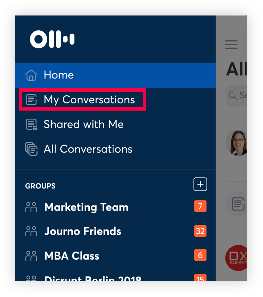The image size is (263, 297).
Task: Open the Marketing Team group
Action: 86,207
